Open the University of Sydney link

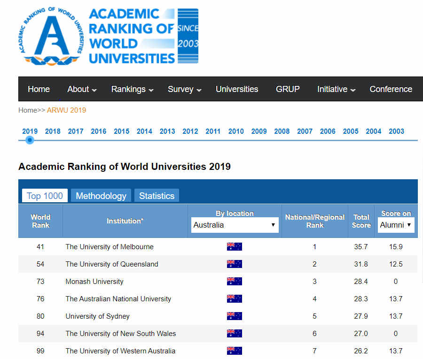pyautogui.click(x=98, y=316)
